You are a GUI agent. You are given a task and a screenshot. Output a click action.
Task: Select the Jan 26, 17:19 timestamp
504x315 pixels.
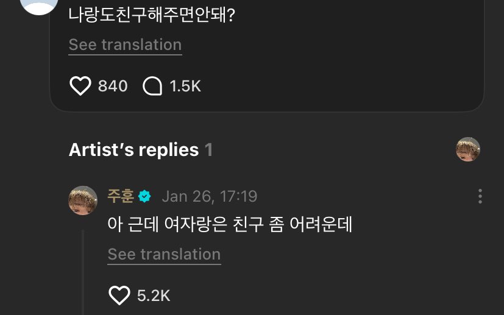pyautogui.click(x=210, y=196)
